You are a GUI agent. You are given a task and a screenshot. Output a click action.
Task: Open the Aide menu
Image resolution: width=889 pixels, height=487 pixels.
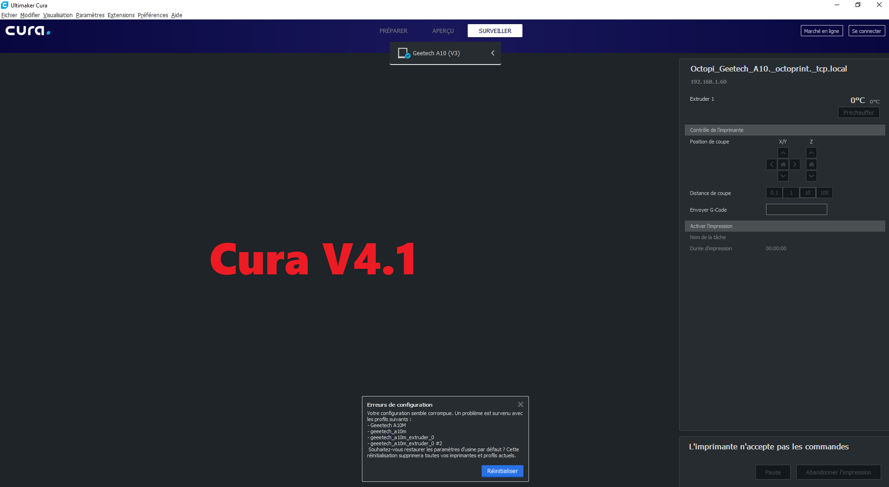coord(177,15)
